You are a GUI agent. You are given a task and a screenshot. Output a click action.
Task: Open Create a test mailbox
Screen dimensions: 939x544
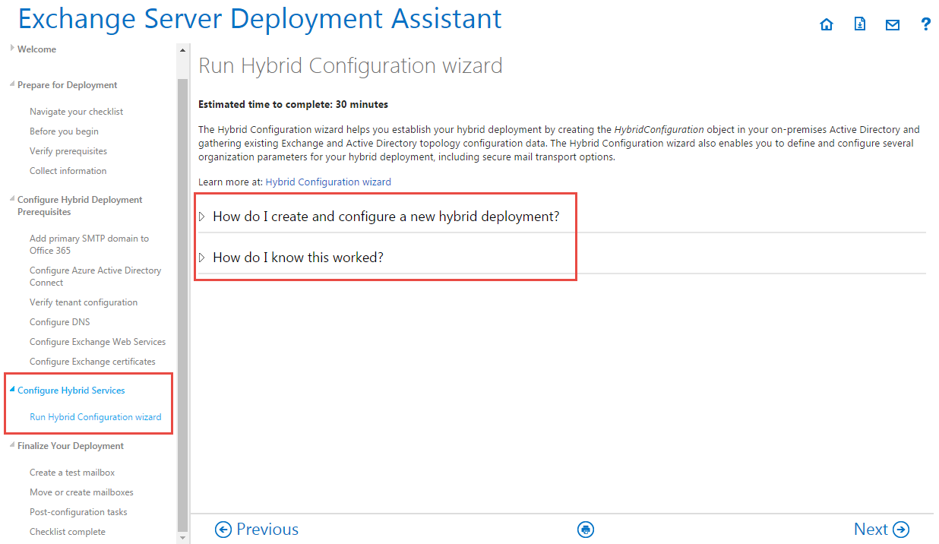pyautogui.click(x=72, y=473)
